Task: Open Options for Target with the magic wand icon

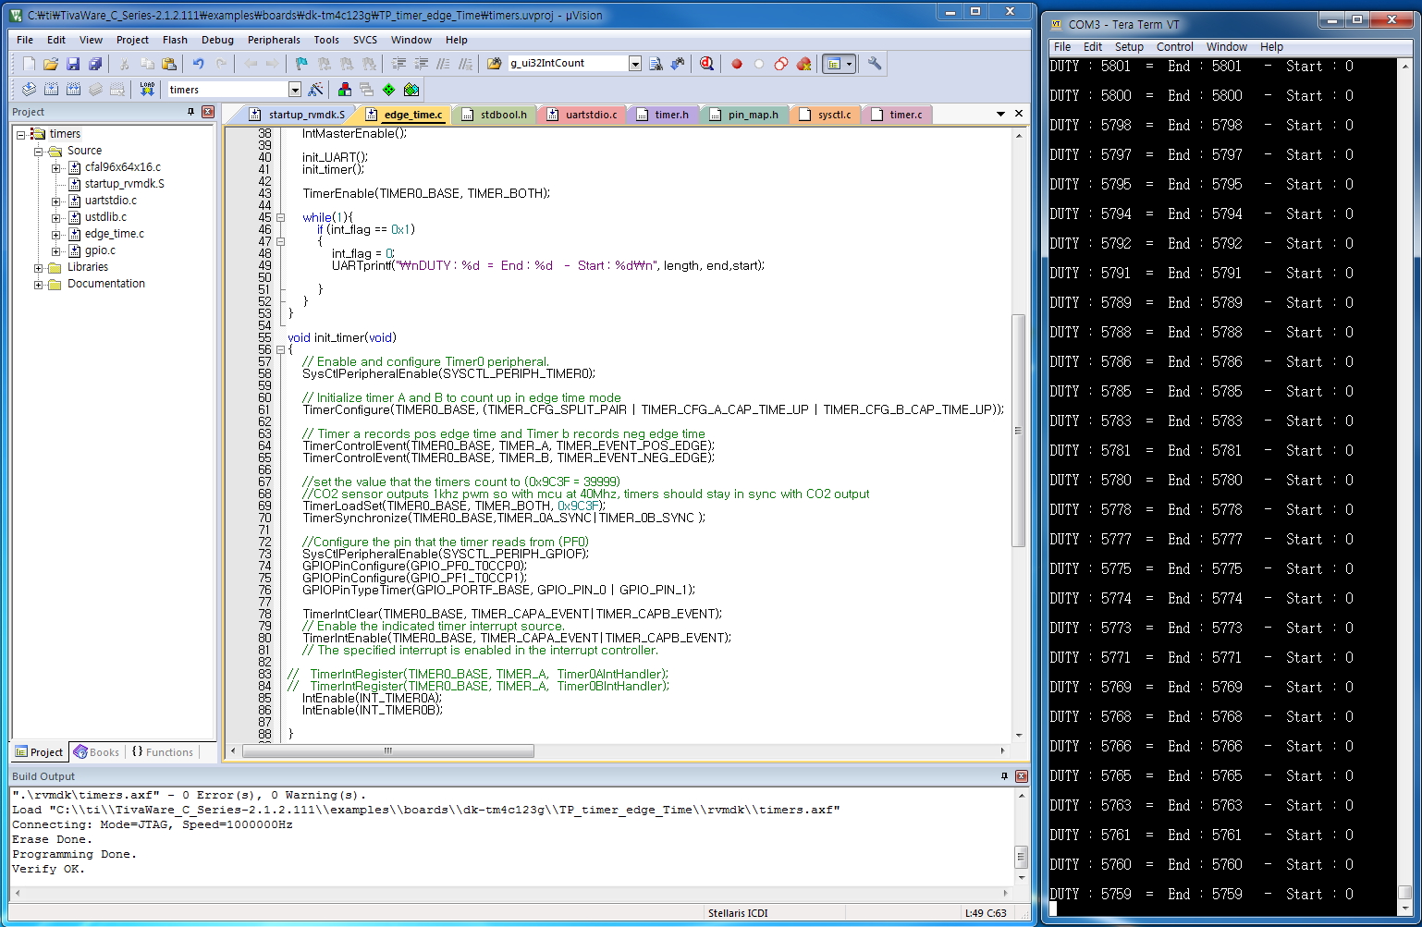Action: [x=316, y=90]
